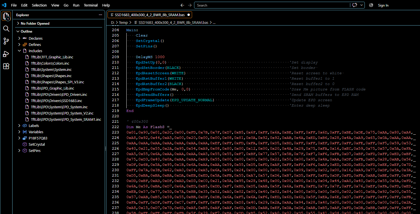The image size is (420, 214).
Task: Click the Temp breadcrumb segment
Action: tap(123, 22)
